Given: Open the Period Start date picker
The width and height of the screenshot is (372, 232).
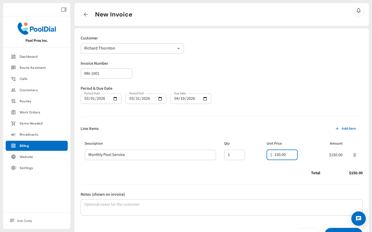Looking at the screenshot, I should pos(115,98).
